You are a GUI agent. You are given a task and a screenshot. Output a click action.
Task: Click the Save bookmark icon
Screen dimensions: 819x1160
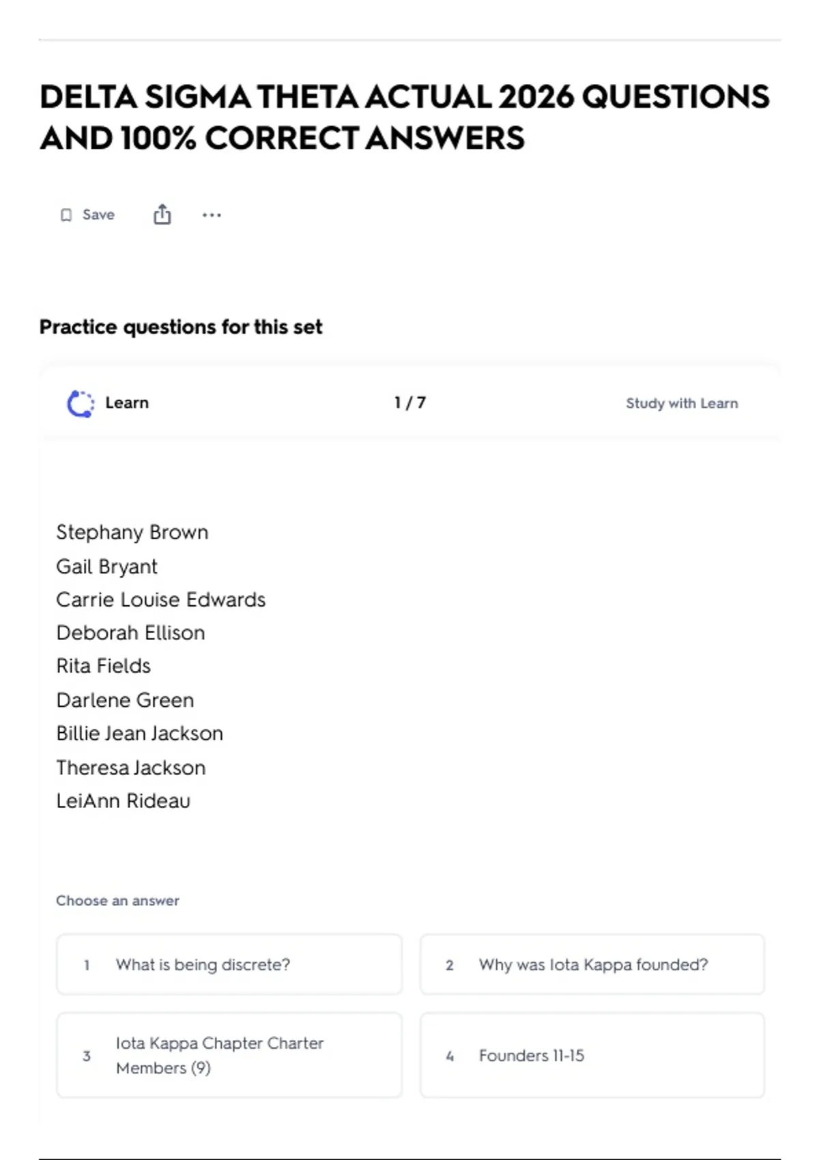click(66, 216)
